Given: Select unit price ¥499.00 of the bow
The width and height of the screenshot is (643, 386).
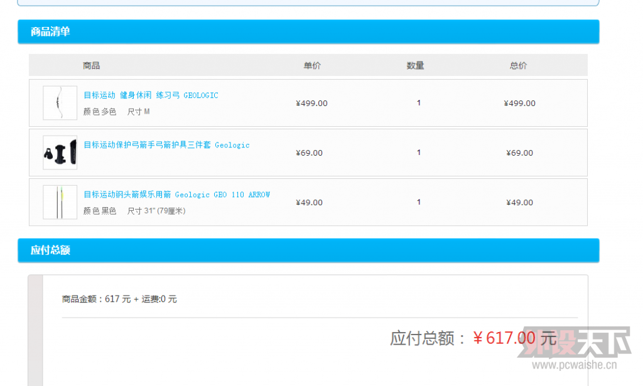Looking at the screenshot, I should pos(311,104).
